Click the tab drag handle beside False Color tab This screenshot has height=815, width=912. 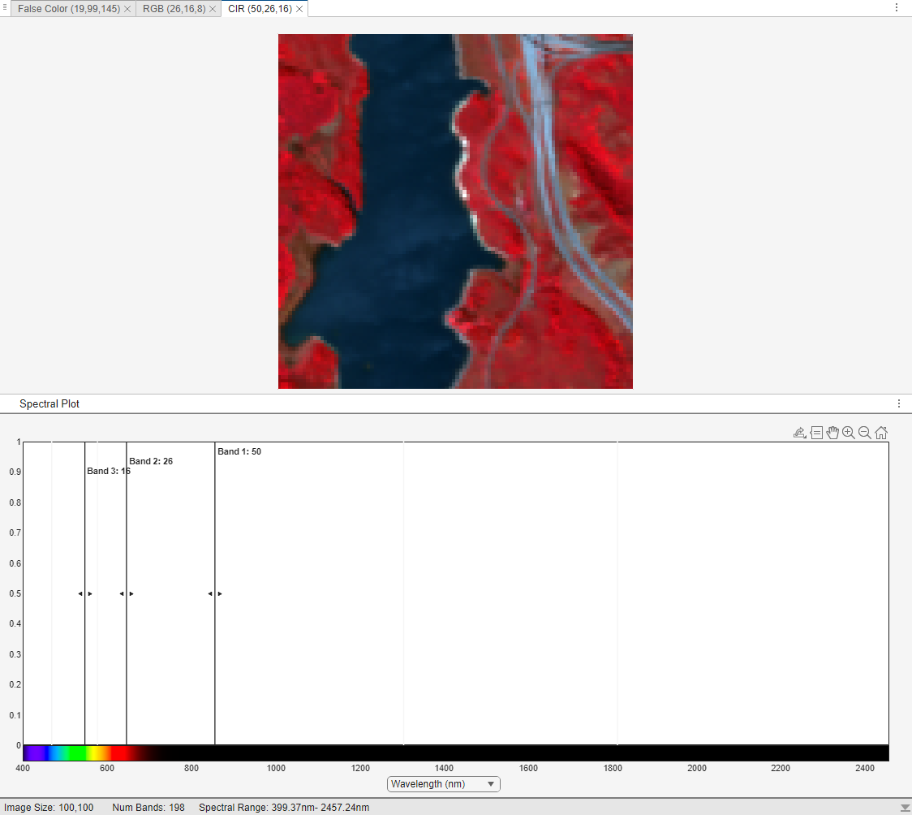tap(6, 8)
